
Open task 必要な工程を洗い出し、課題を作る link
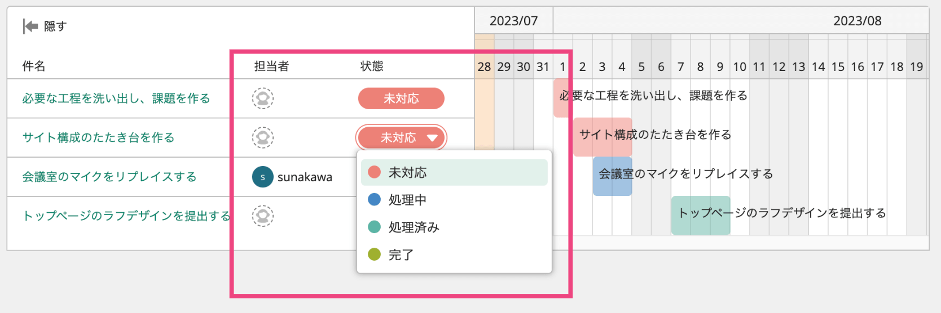point(116,99)
